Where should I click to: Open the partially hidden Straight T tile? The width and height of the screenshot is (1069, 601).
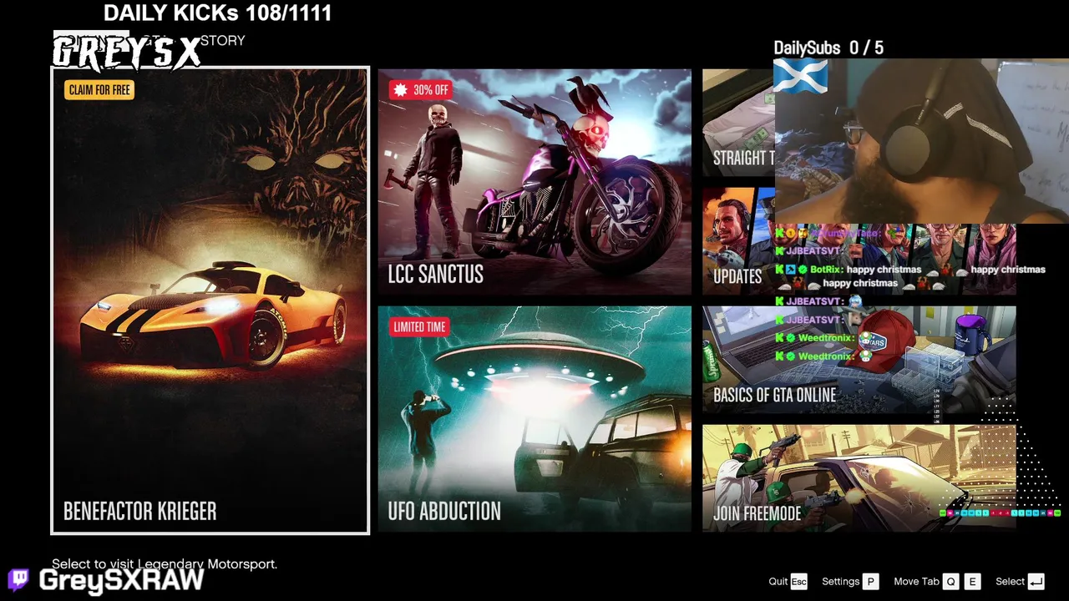738,123
